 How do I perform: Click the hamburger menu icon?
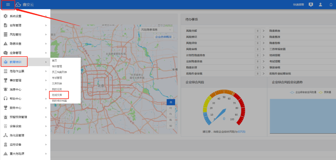(8, 5)
